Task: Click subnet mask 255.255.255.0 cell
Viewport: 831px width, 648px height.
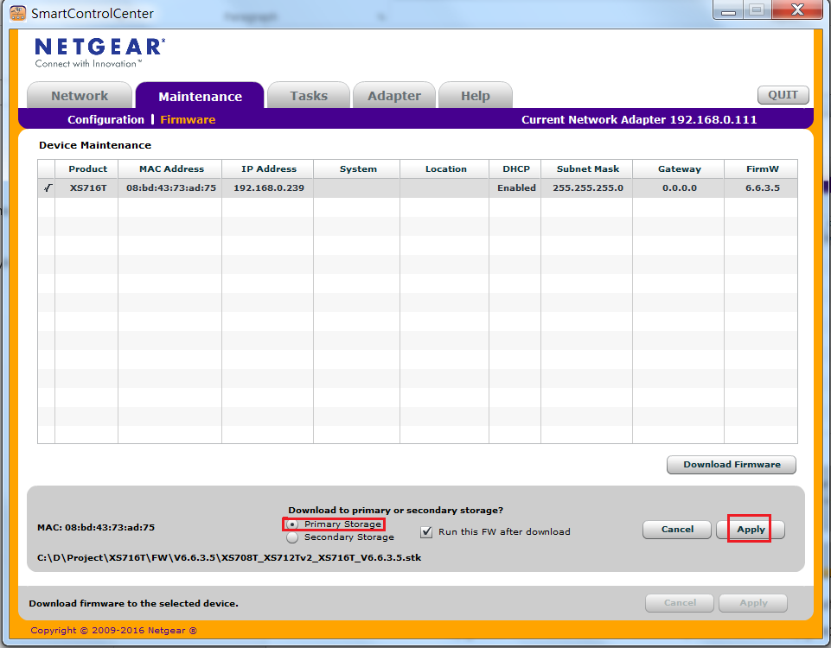Action: coord(587,188)
